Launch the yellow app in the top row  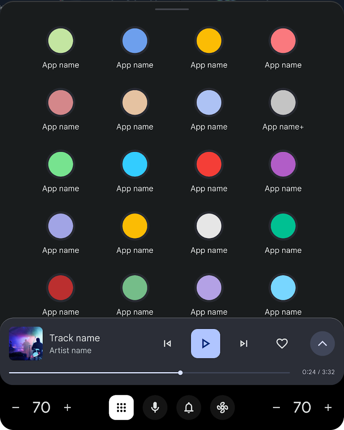click(209, 40)
